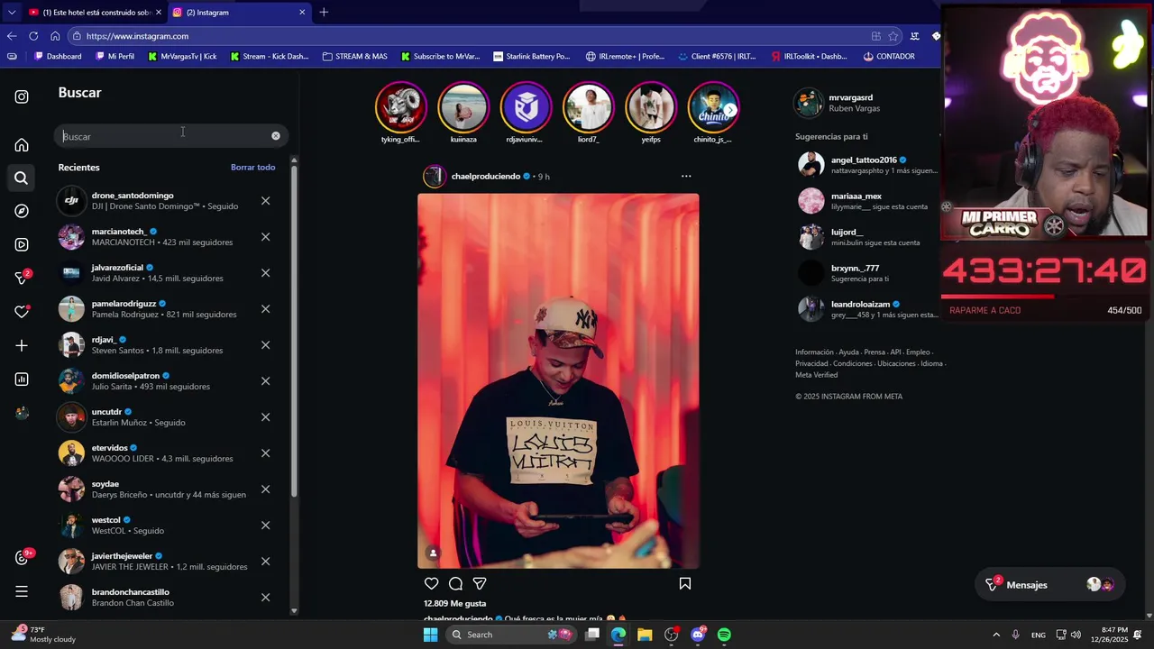1154x649 pixels.
Task: Advance stories with the next arrow
Action: [x=729, y=110]
